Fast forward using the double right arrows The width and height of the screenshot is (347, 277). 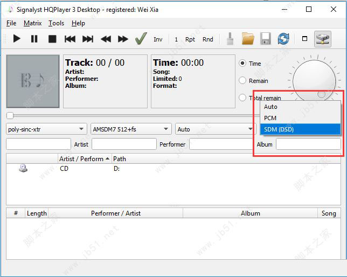pyautogui.click(x=123, y=39)
